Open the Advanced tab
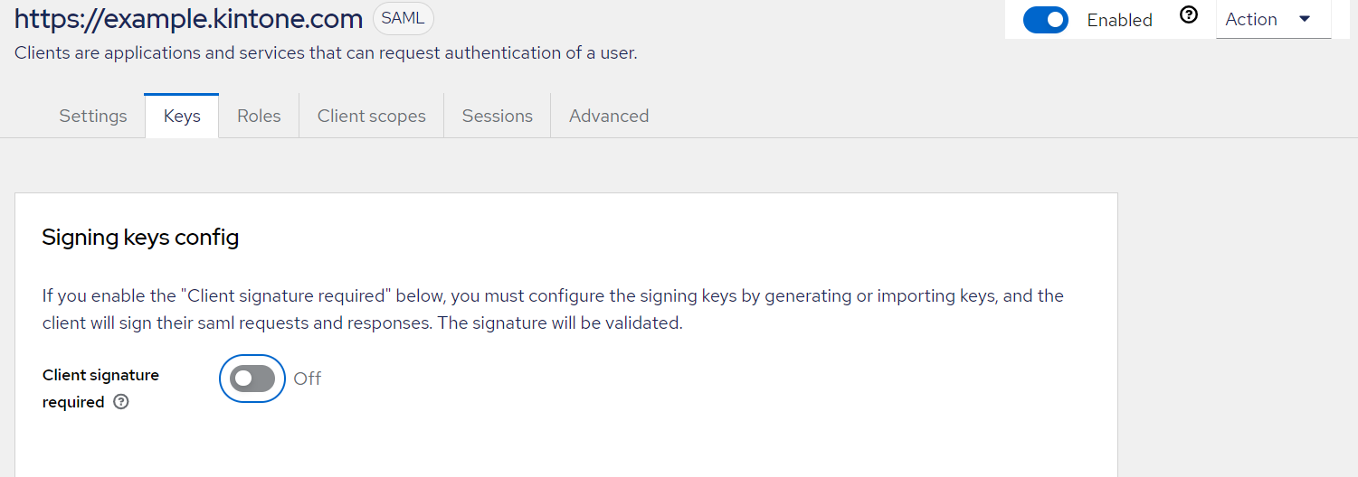 click(609, 116)
